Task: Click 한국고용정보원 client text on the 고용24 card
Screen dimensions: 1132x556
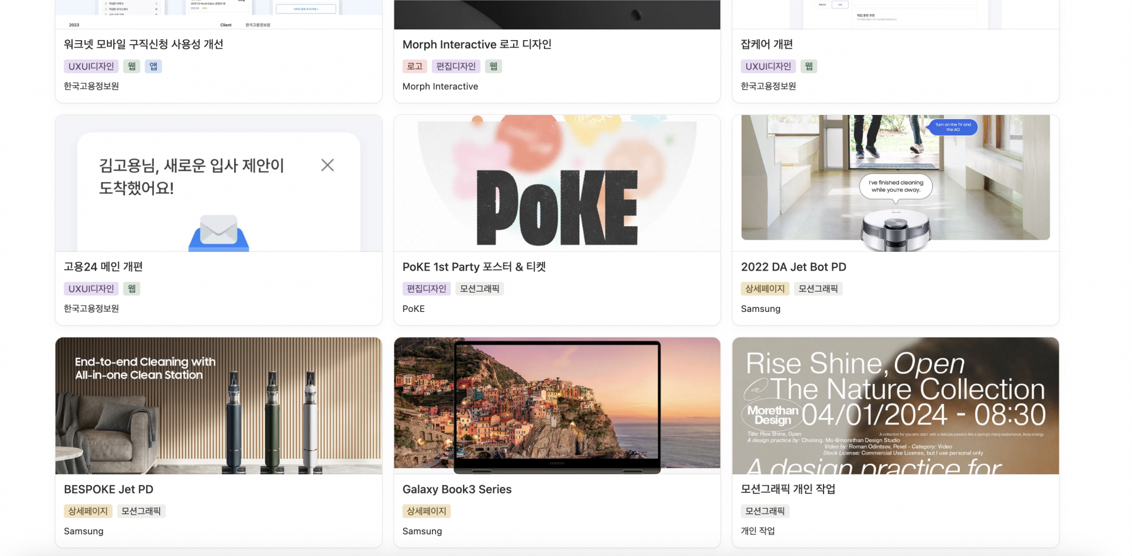Action: tap(91, 308)
